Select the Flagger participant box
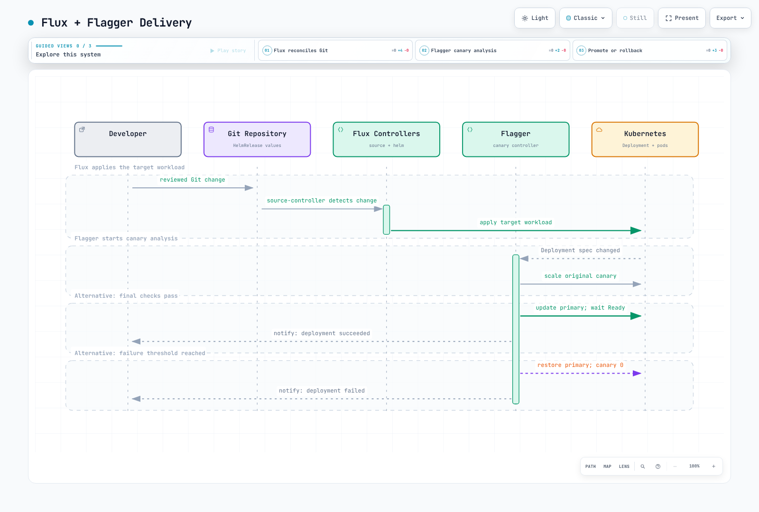The image size is (759, 512). coord(516,139)
